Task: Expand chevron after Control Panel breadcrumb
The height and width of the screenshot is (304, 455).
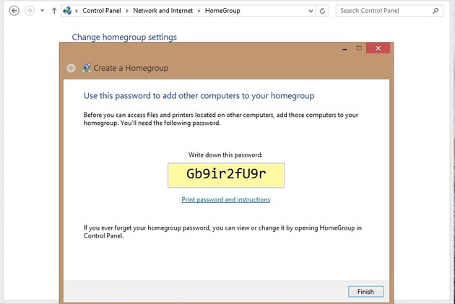Action: point(127,11)
